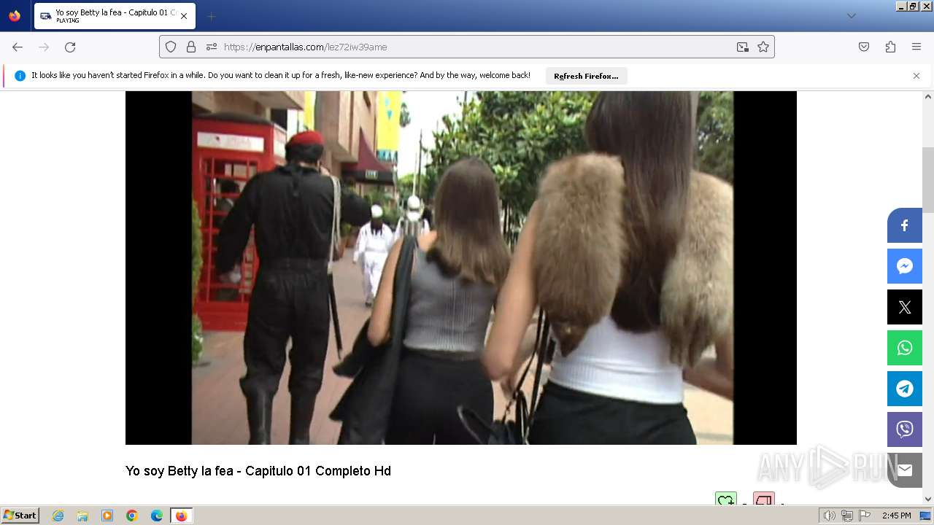Dislike the video with thumbs-down icon
The height and width of the screenshot is (525, 934).
[x=763, y=500]
